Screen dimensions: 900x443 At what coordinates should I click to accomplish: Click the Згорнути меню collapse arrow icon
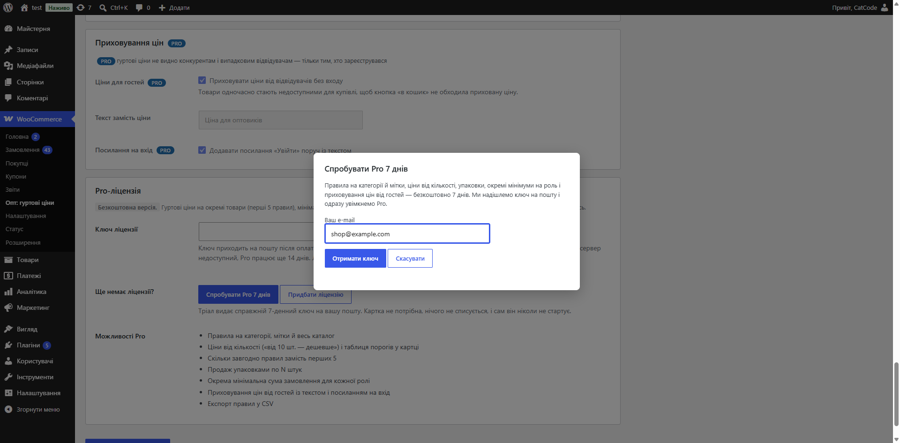point(8,409)
